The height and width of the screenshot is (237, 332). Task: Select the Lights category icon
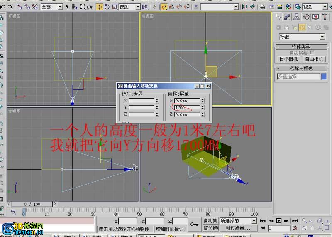click(x=294, y=27)
